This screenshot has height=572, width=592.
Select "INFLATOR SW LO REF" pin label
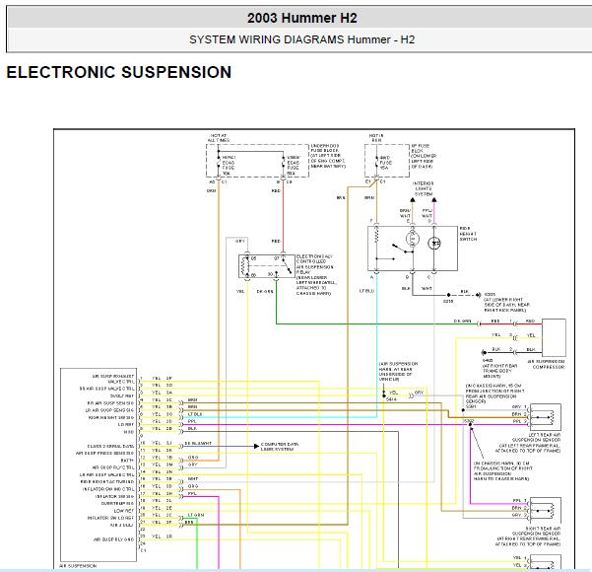(x=110, y=518)
